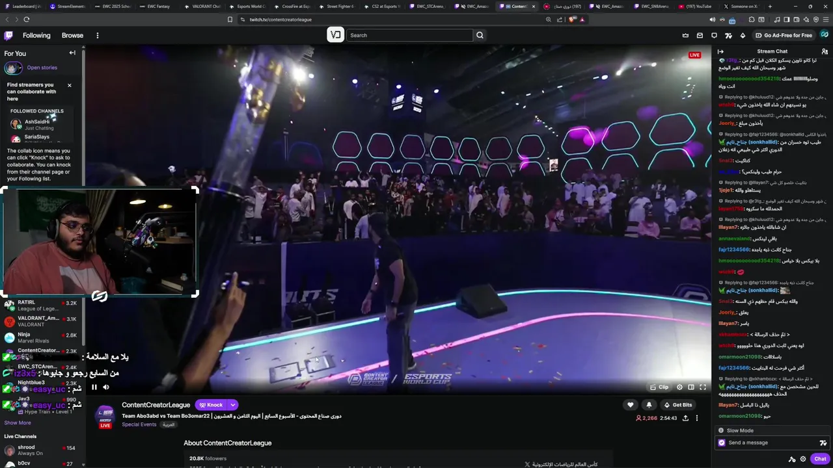The width and height of the screenshot is (833, 468).
Task: Open the Twitch inbox notifications
Action: [x=700, y=35]
